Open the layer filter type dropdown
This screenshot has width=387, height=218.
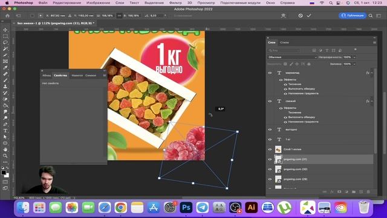(284, 50)
